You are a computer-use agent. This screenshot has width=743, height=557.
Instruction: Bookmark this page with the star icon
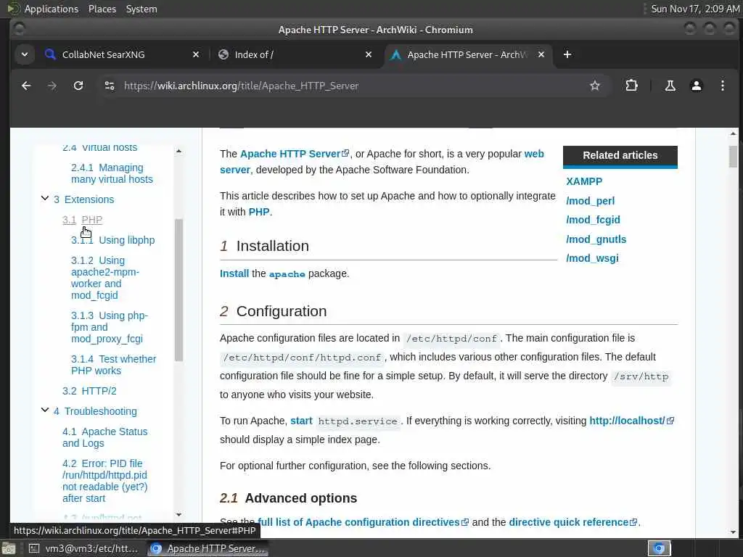[595, 86]
